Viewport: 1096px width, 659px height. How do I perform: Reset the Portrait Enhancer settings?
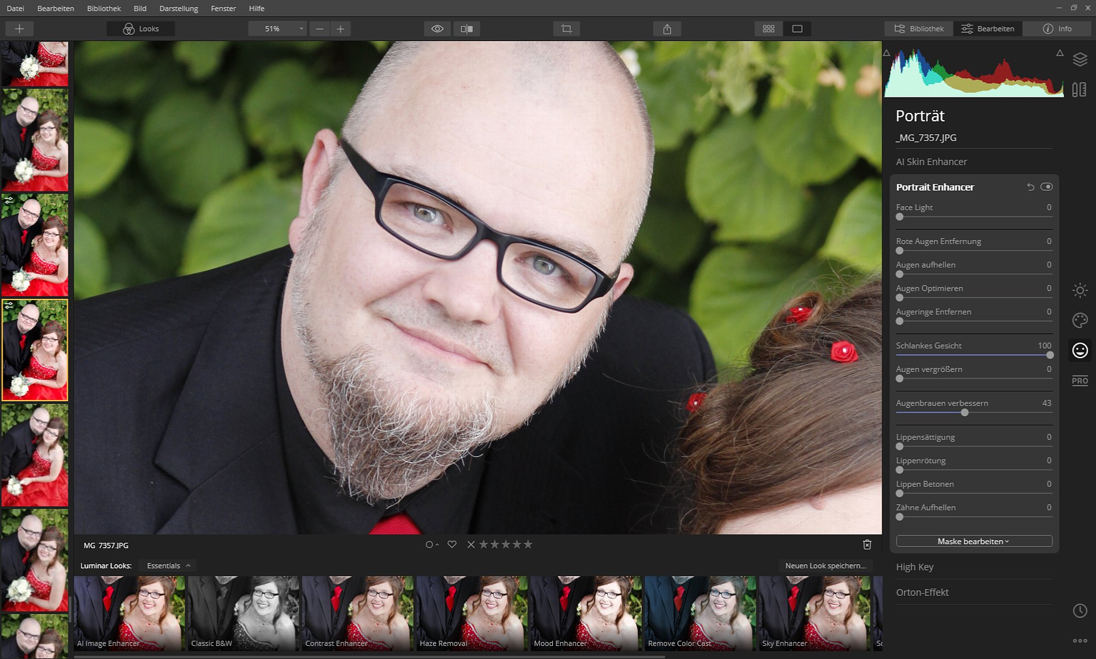click(x=1030, y=187)
